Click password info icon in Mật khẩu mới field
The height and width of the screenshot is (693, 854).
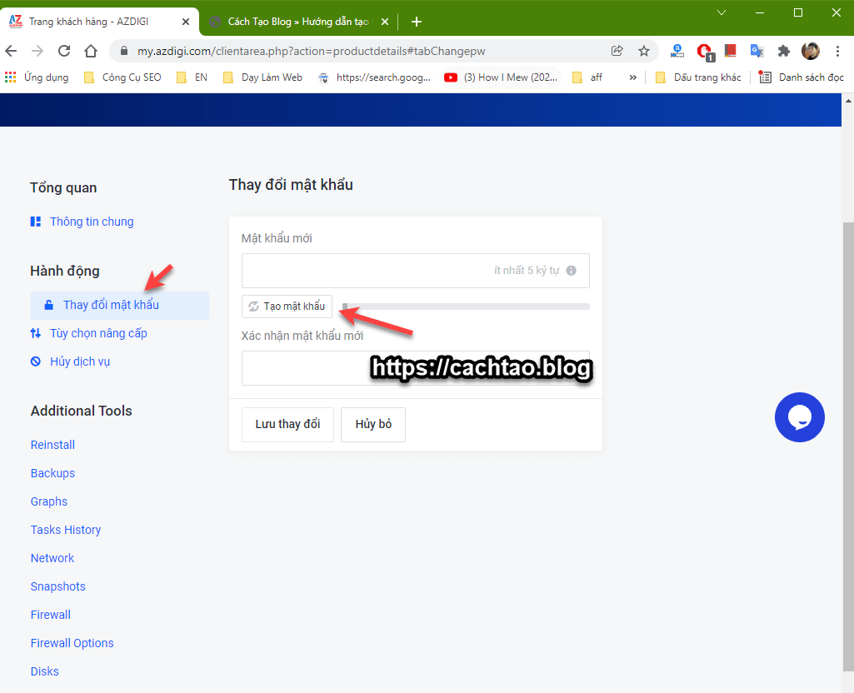click(x=571, y=271)
